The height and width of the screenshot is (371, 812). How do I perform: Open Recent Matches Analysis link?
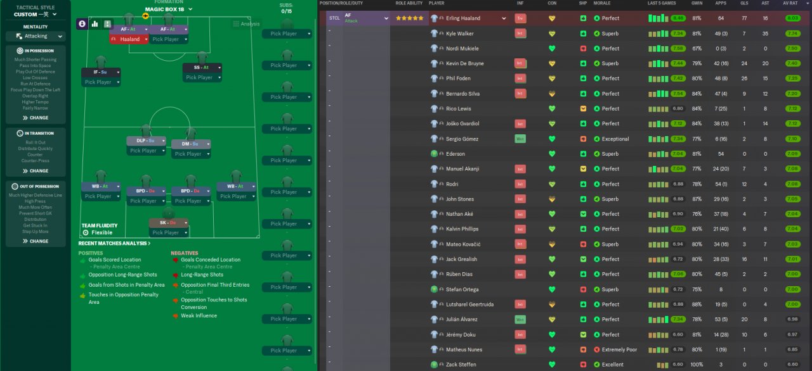(x=114, y=243)
